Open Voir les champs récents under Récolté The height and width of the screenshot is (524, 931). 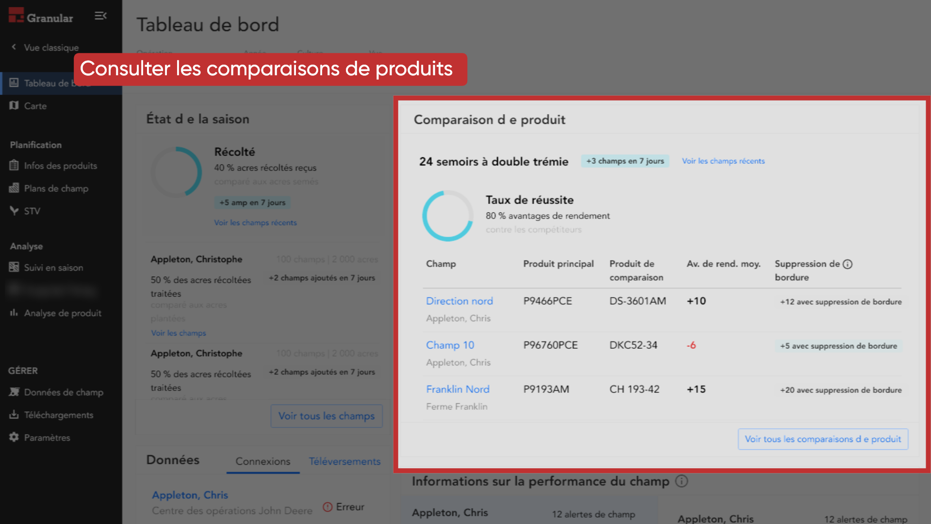click(x=255, y=223)
